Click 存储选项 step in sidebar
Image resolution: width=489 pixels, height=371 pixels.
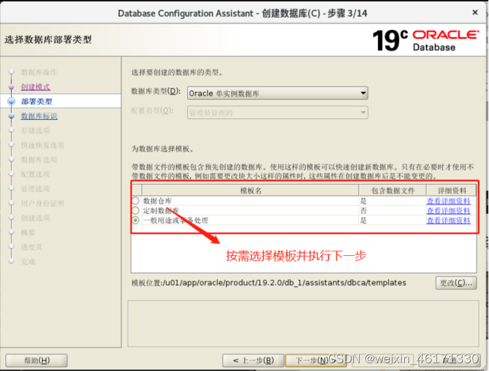pos(35,130)
